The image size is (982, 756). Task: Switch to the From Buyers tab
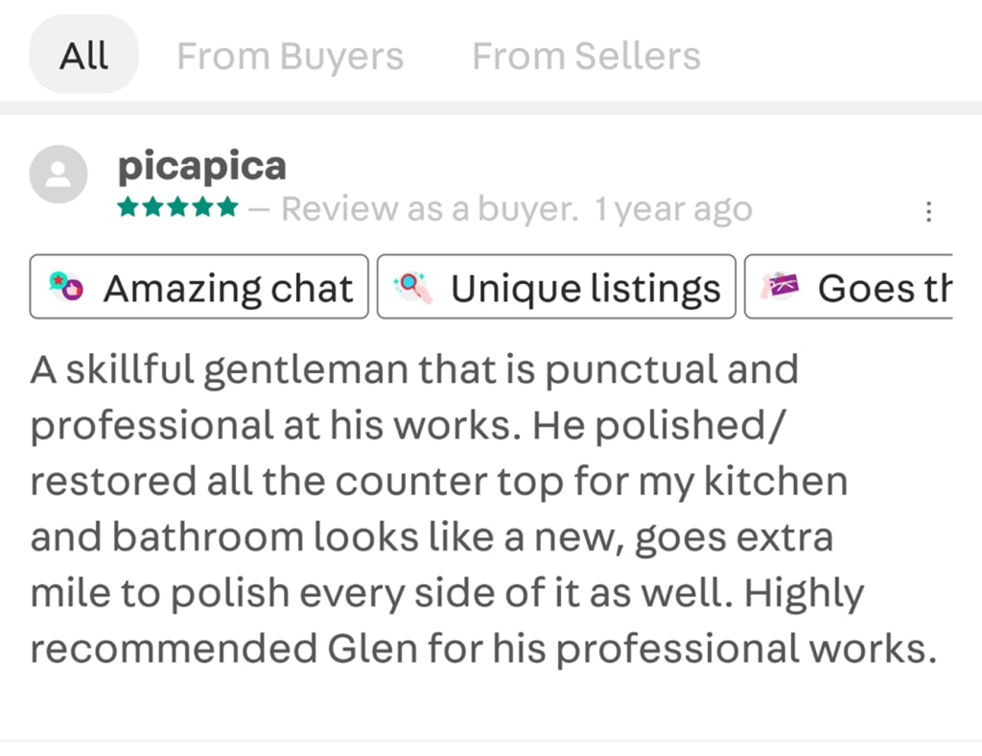coord(290,56)
